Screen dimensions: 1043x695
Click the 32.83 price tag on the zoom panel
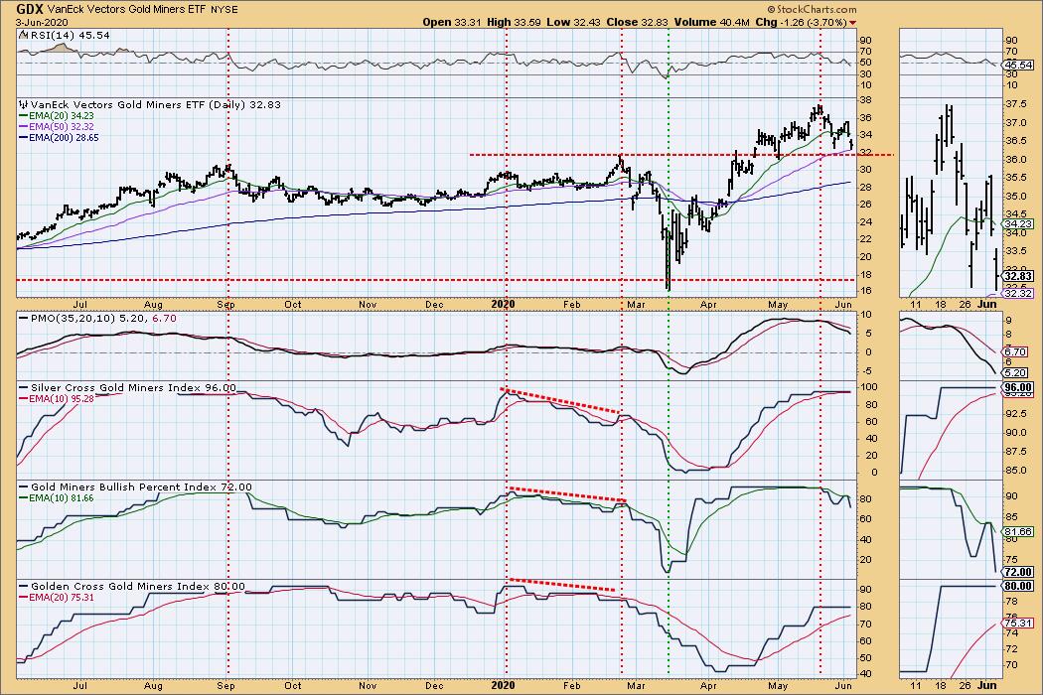coord(1018,277)
